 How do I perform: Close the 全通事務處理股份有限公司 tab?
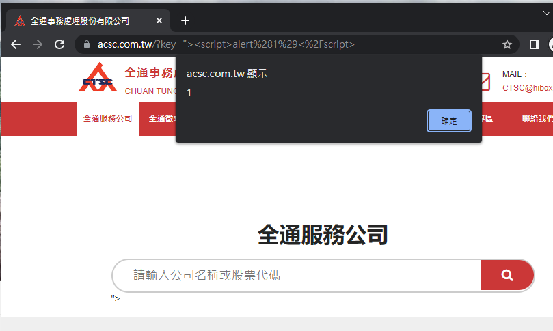[159, 20]
